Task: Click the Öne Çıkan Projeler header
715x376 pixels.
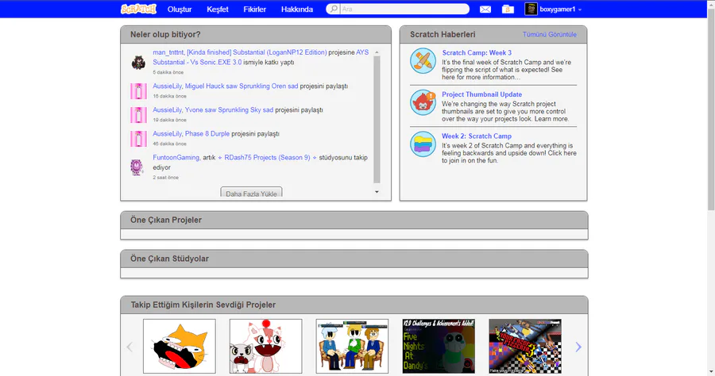Action: point(166,220)
